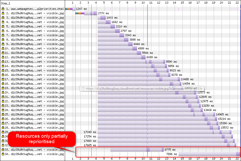
Task: Click the 17665 ms duration text
Action: pos(90,145)
